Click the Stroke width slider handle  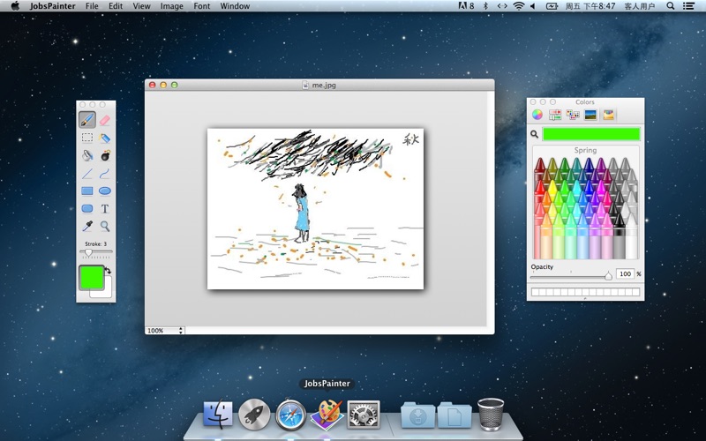click(89, 252)
